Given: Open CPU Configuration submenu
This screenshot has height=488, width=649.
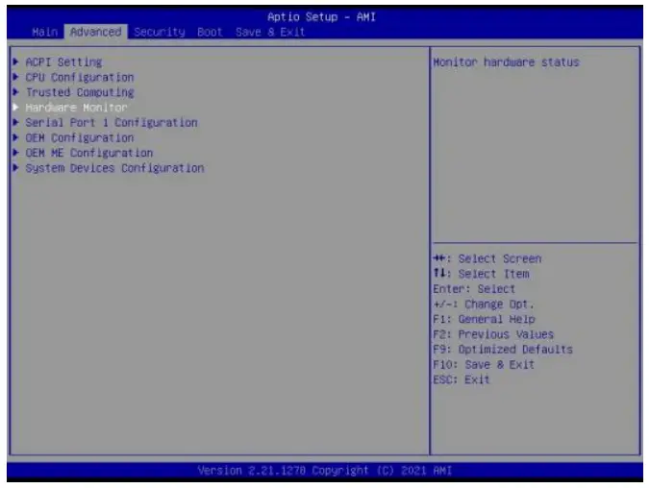Looking at the screenshot, I should (80, 78).
